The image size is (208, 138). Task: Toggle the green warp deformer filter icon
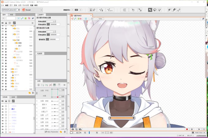tap(26, 18)
